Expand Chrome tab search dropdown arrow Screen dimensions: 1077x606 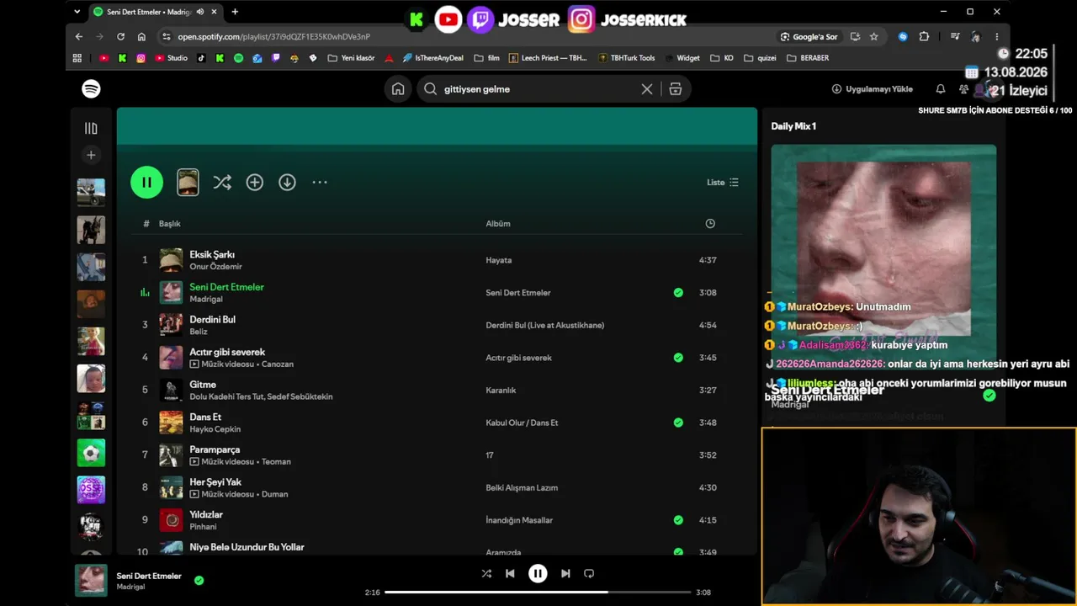coord(77,12)
